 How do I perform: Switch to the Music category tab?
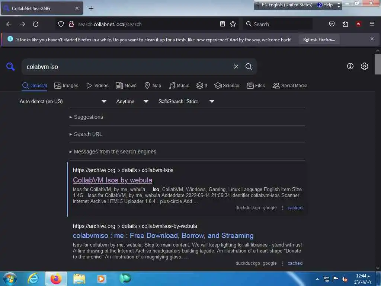pos(179,86)
